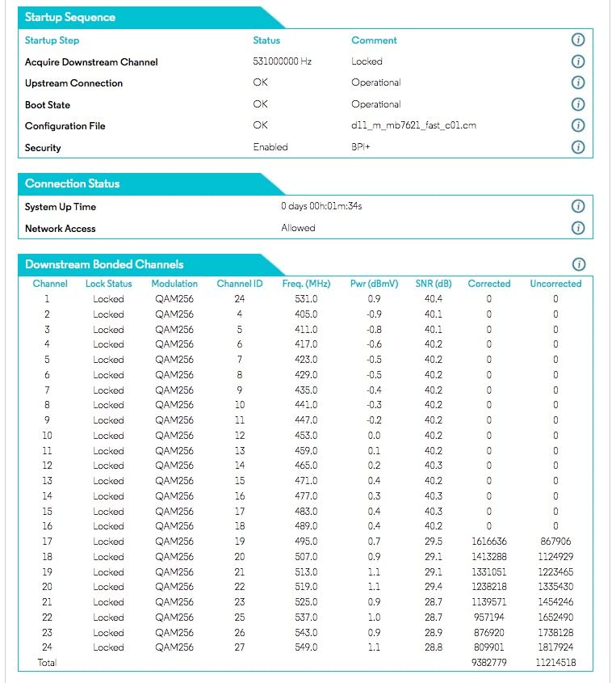
Task: Select the 513.0 frequency cell
Action: point(306,571)
